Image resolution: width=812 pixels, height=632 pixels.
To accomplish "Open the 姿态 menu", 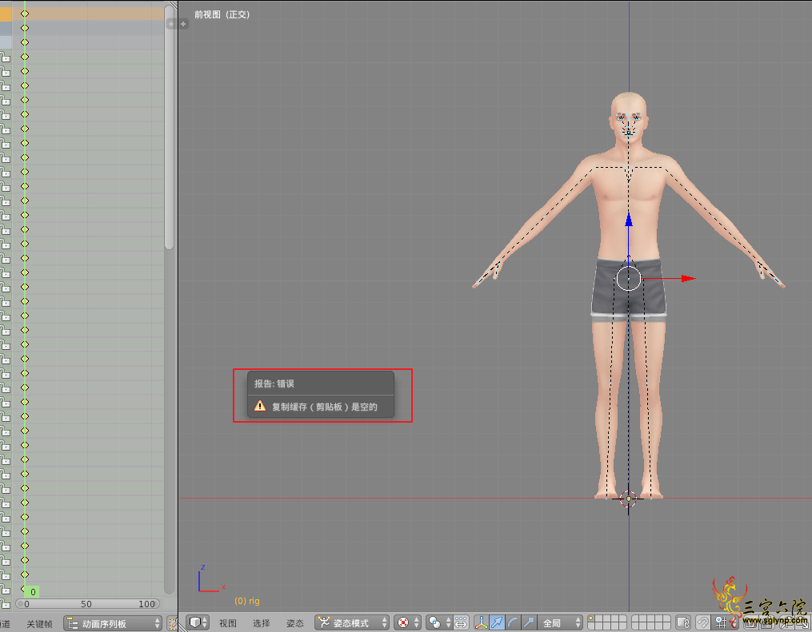I will click(x=295, y=622).
